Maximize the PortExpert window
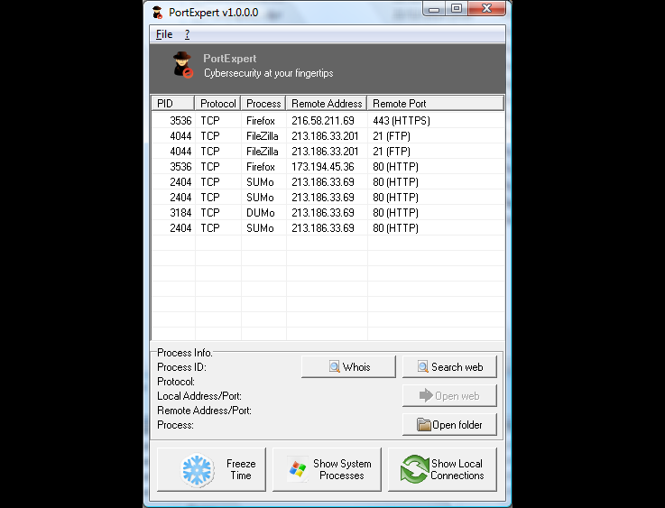 click(457, 9)
